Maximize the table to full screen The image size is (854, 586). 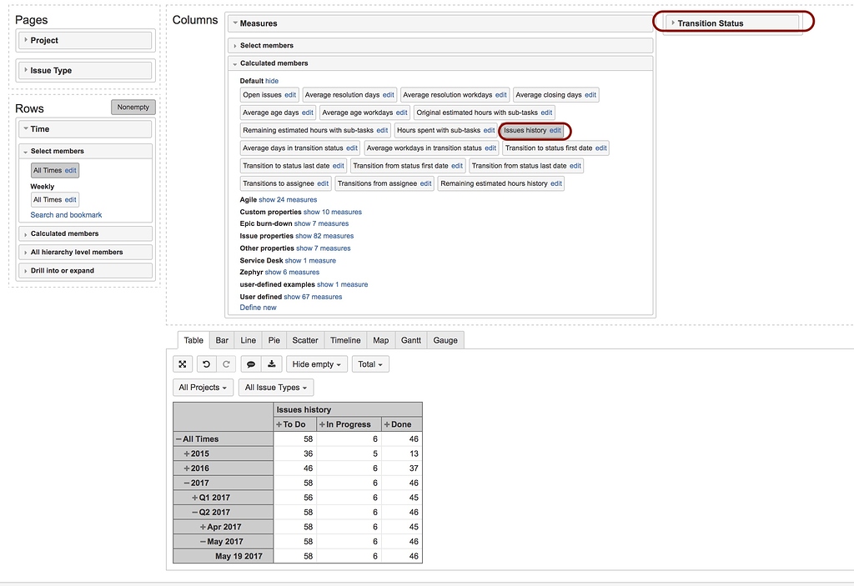coord(183,364)
